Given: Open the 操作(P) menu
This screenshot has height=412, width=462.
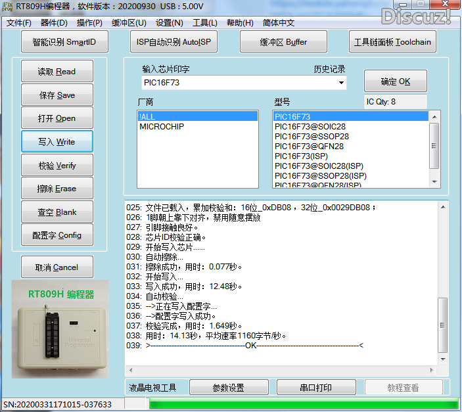Looking at the screenshot, I should point(89,23).
